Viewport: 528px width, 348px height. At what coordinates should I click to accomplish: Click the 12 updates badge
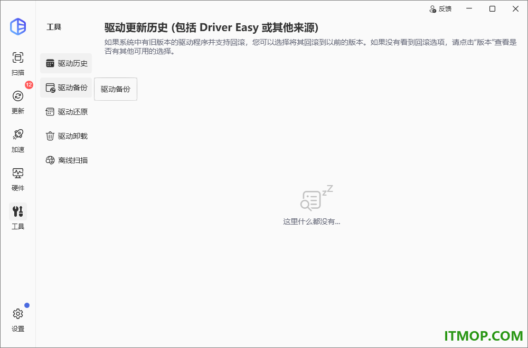[x=29, y=85]
